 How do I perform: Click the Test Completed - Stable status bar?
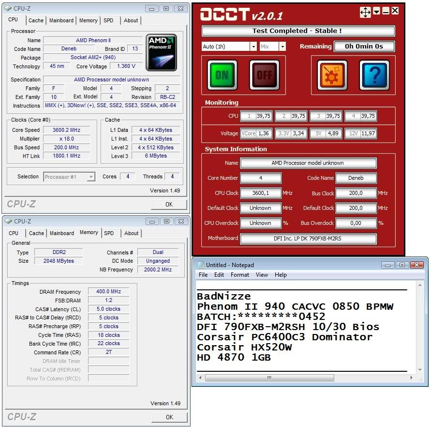[298, 31]
